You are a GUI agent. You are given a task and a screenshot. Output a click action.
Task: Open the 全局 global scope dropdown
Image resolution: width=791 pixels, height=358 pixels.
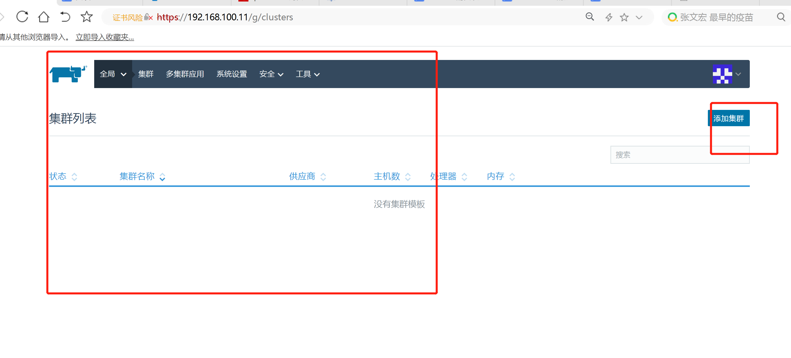(x=113, y=74)
